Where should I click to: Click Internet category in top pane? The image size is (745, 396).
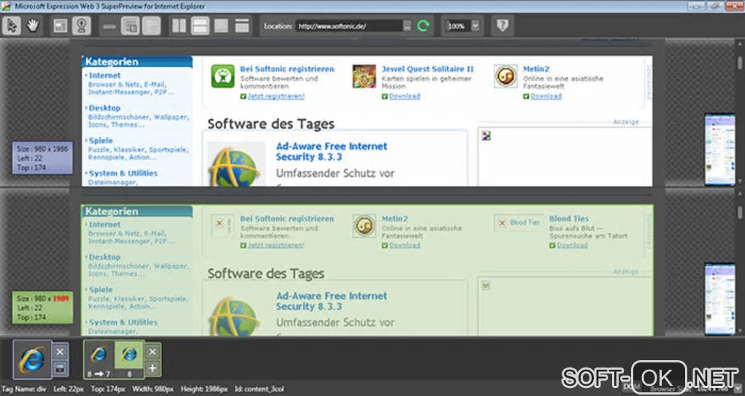[x=104, y=75]
